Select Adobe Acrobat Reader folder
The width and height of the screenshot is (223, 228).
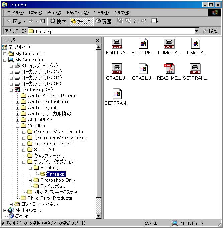point(52,96)
